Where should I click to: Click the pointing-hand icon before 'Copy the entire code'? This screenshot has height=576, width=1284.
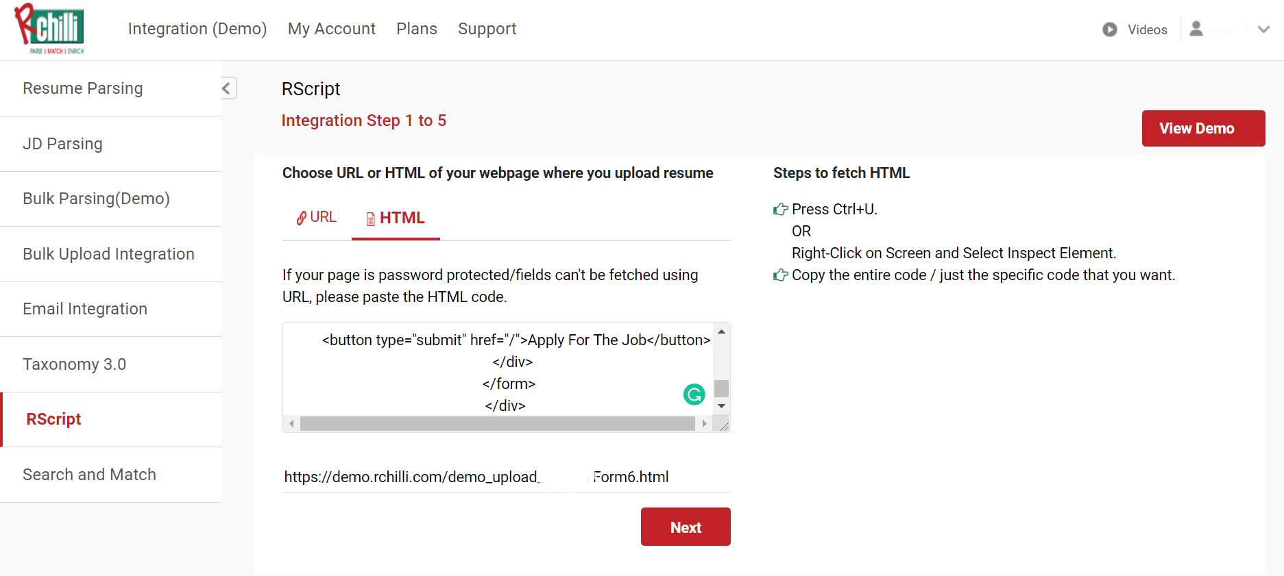coord(780,275)
